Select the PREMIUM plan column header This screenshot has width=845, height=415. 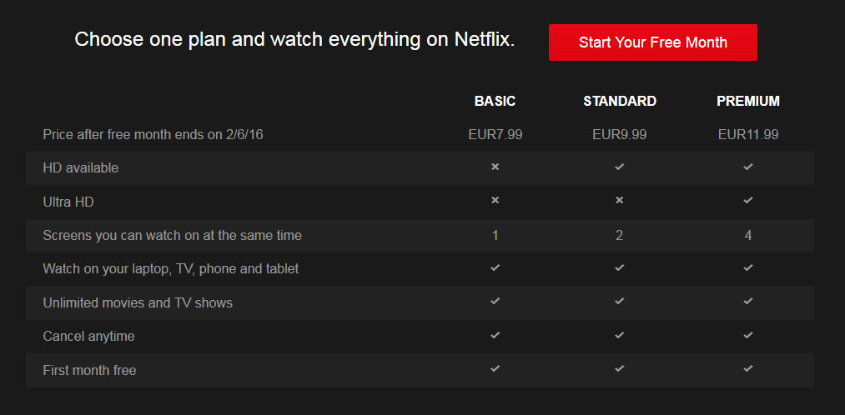tap(748, 101)
